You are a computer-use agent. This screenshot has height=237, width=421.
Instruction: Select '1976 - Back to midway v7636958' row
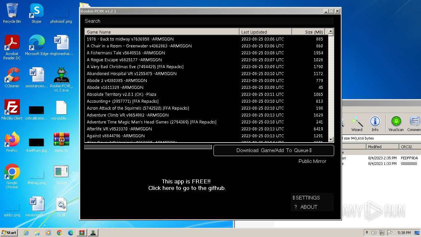(x=206, y=39)
